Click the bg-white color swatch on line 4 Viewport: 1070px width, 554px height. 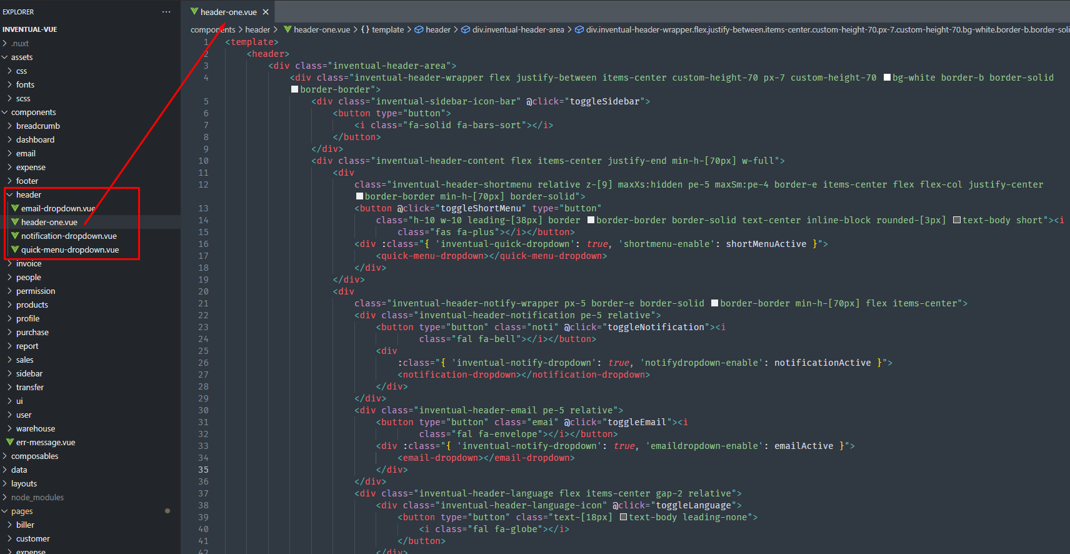pyautogui.click(x=887, y=78)
